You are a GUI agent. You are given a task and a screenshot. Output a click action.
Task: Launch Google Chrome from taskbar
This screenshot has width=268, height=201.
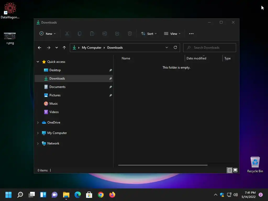click(101, 195)
